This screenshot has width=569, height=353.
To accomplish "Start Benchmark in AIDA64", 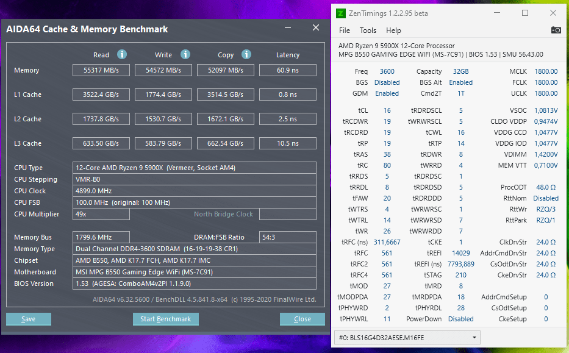I will point(165,319).
